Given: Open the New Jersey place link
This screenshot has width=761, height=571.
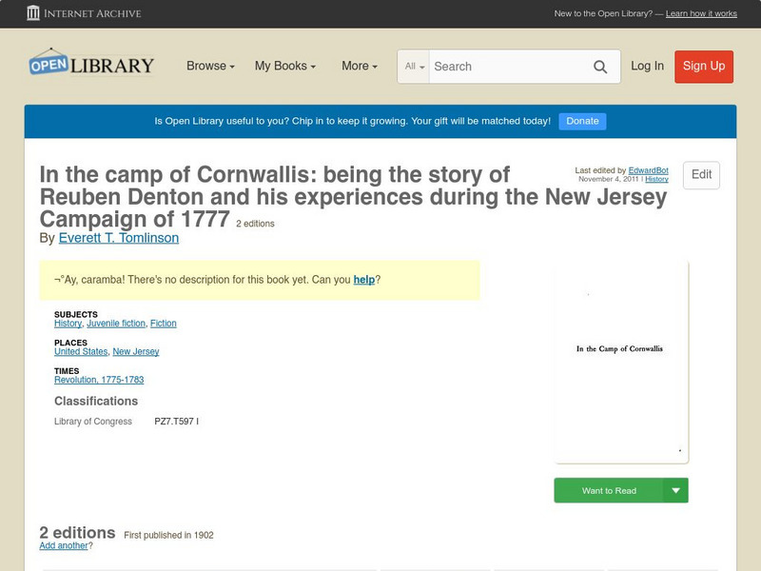Looking at the screenshot, I should click(136, 352).
